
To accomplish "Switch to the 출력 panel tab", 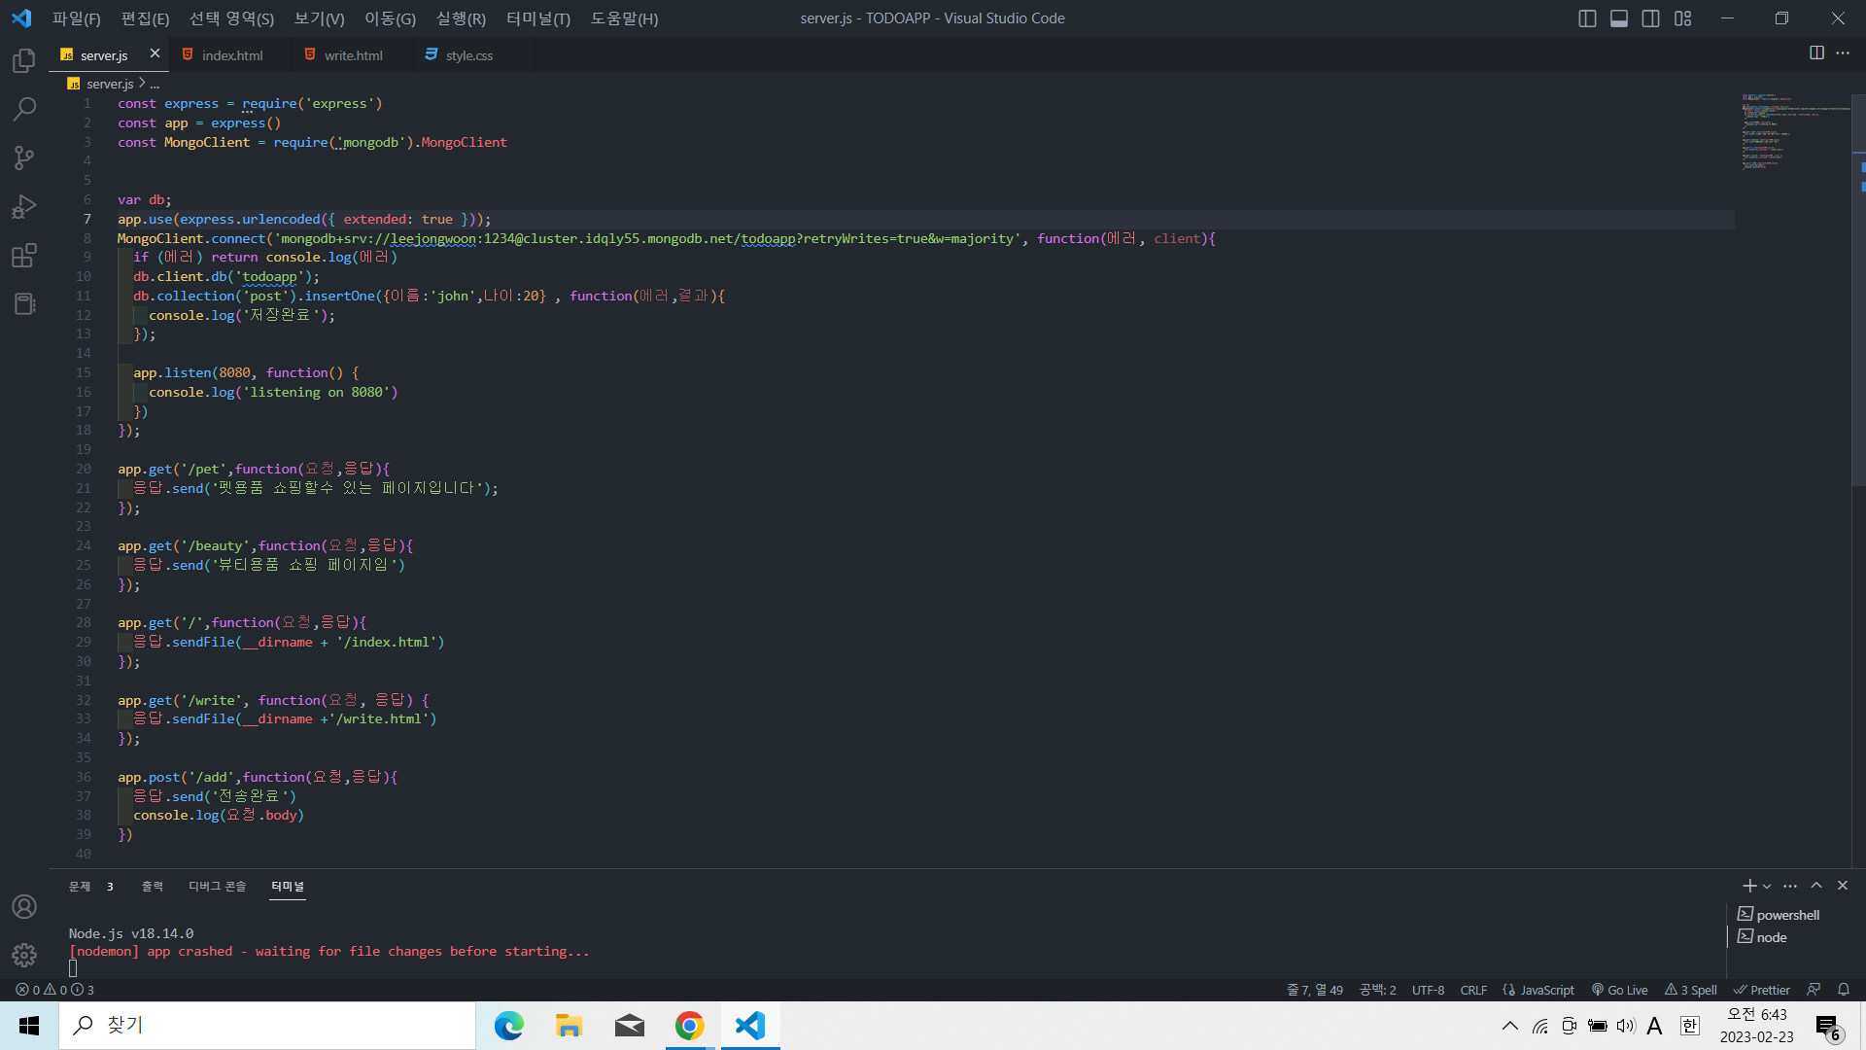I will click(x=153, y=886).
